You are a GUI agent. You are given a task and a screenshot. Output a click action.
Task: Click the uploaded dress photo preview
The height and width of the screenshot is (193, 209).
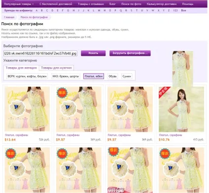point(183,69)
